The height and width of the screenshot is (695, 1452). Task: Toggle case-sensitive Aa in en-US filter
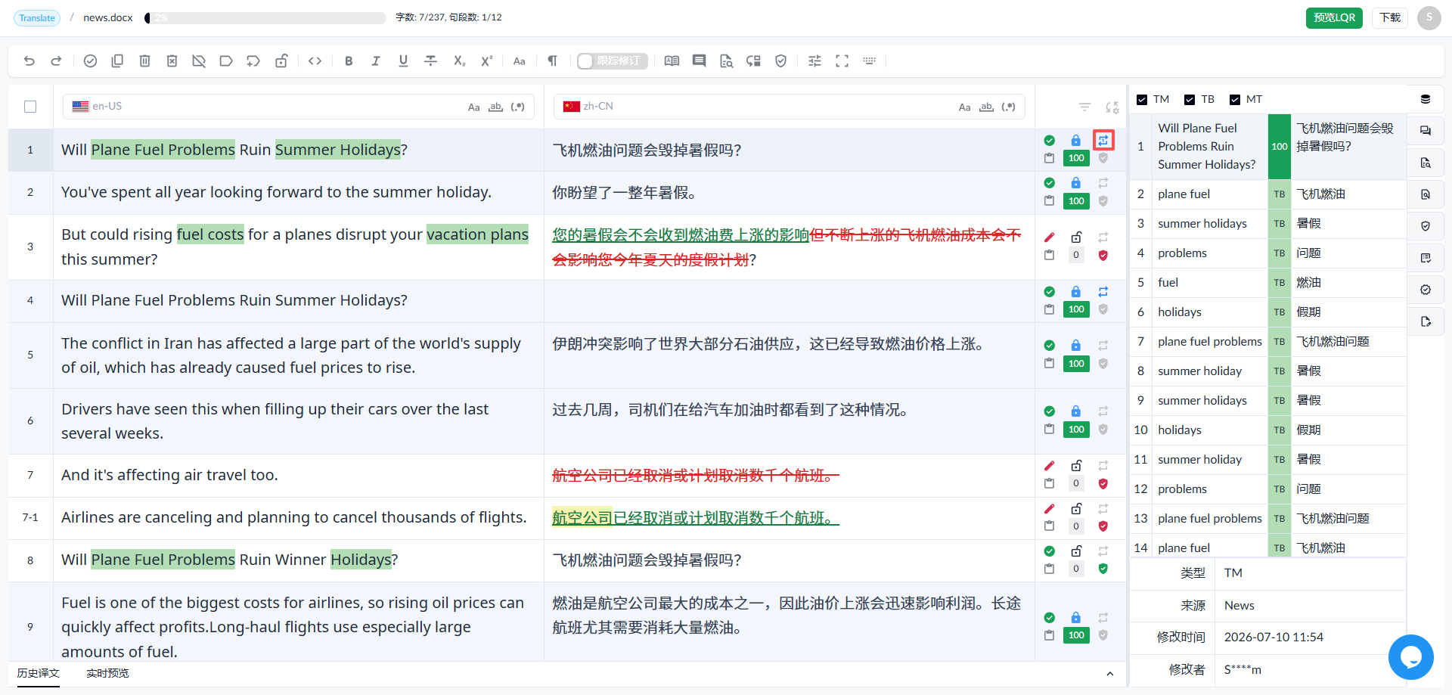point(473,107)
